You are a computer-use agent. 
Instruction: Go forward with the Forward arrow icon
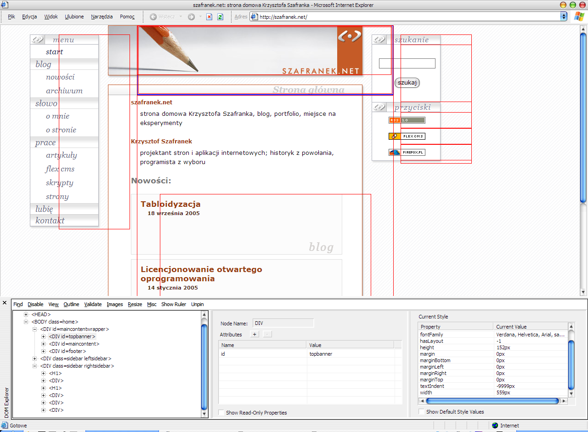coord(191,17)
